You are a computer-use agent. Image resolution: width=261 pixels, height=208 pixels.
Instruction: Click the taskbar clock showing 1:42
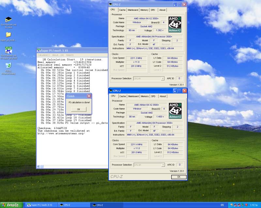pos(254,205)
